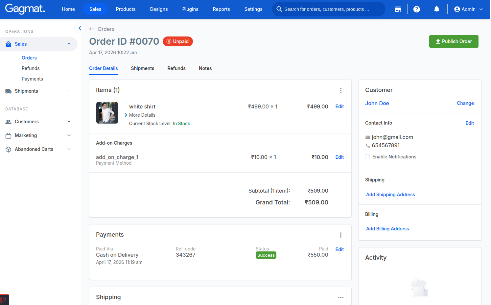The height and width of the screenshot is (305, 491).
Task: Select the Sales top menu item
Action: [x=95, y=9]
